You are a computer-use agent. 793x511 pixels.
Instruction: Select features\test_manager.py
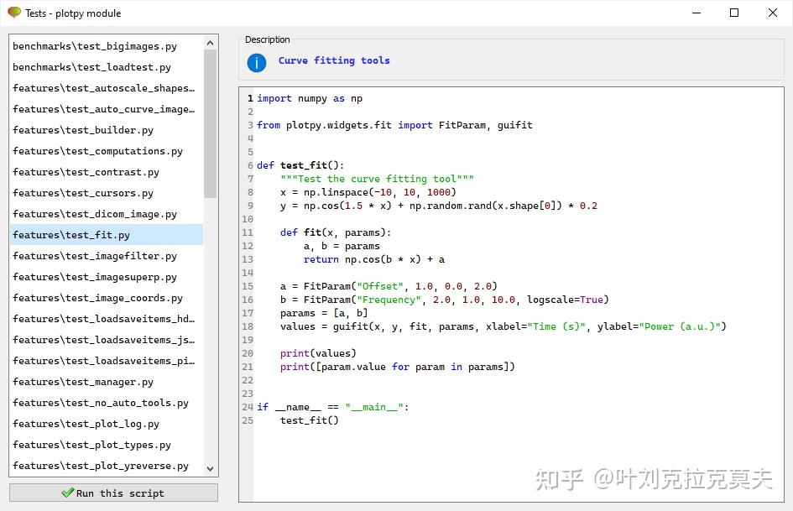(107, 382)
